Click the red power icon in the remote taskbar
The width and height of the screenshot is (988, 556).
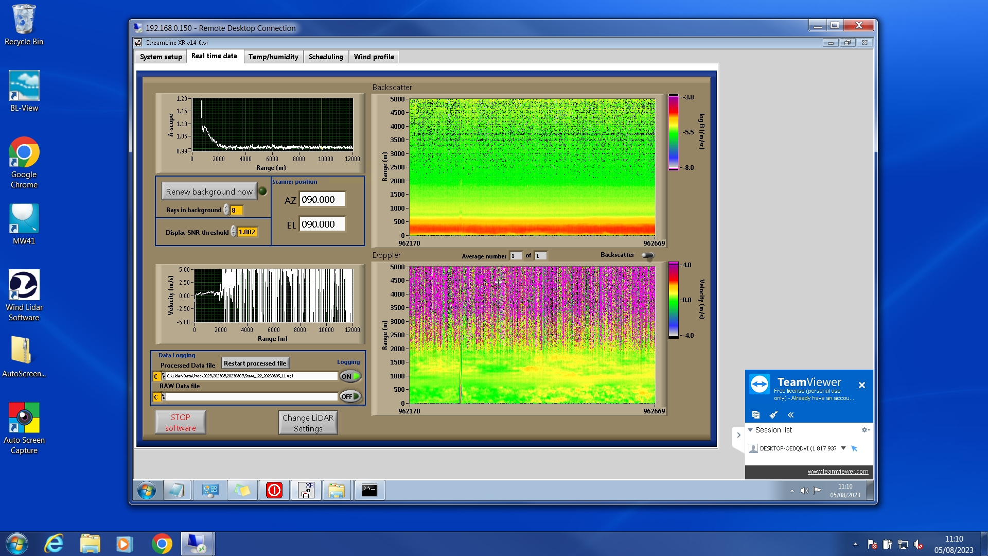(274, 490)
